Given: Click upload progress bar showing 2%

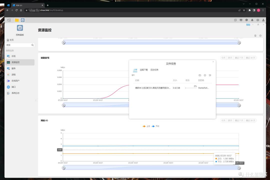Looking at the screenshot, I should [191, 88].
